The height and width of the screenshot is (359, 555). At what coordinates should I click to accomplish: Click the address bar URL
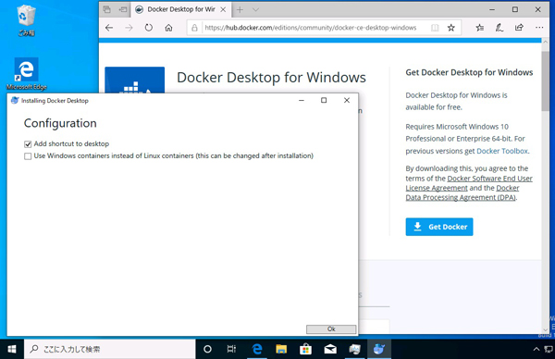click(x=311, y=28)
